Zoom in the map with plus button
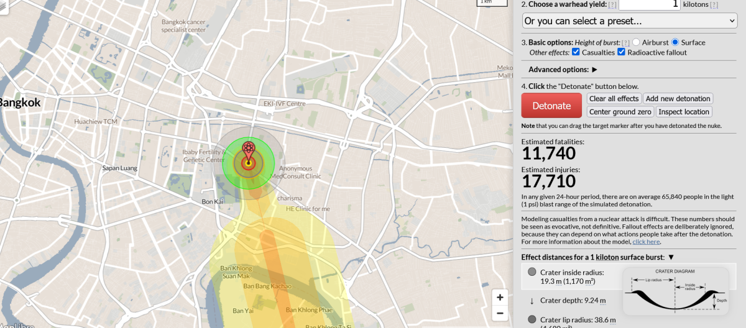The image size is (746, 328). [500, 298]
